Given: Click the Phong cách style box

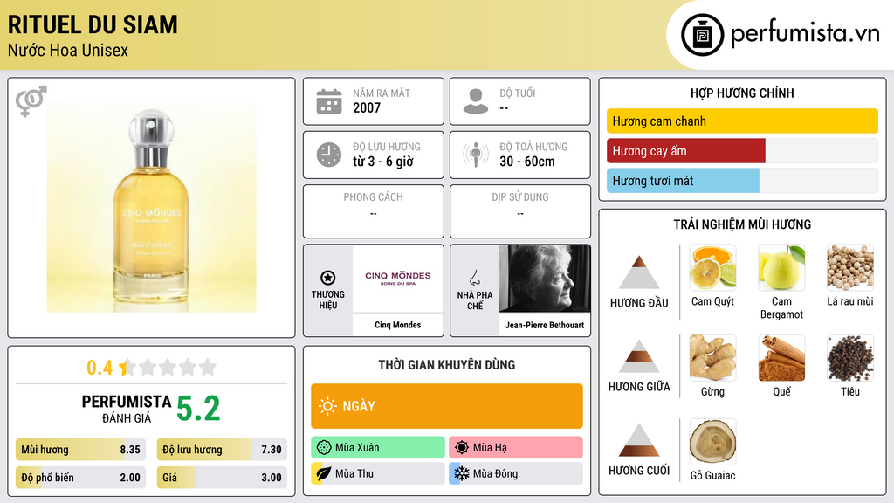Looking at the screenshot, I should click(374, 211).
